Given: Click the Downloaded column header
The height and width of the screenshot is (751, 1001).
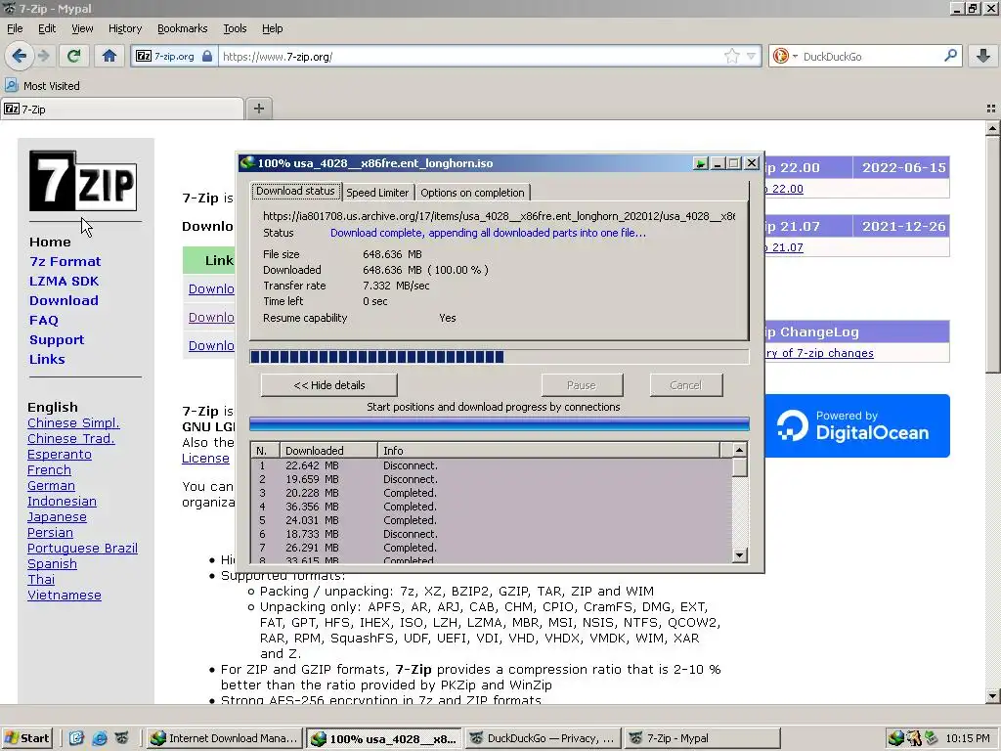Looking at the screenshot, I should click(x=328, y=450).
